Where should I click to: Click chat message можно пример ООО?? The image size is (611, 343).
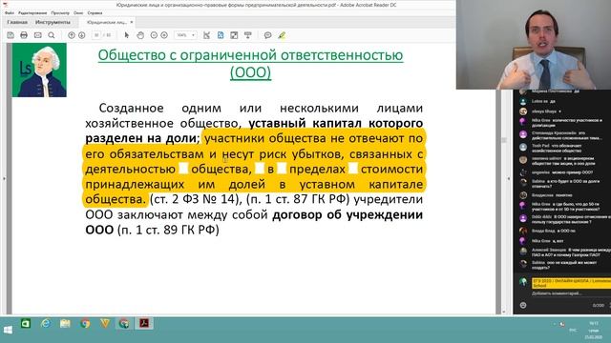coord(562,172)
